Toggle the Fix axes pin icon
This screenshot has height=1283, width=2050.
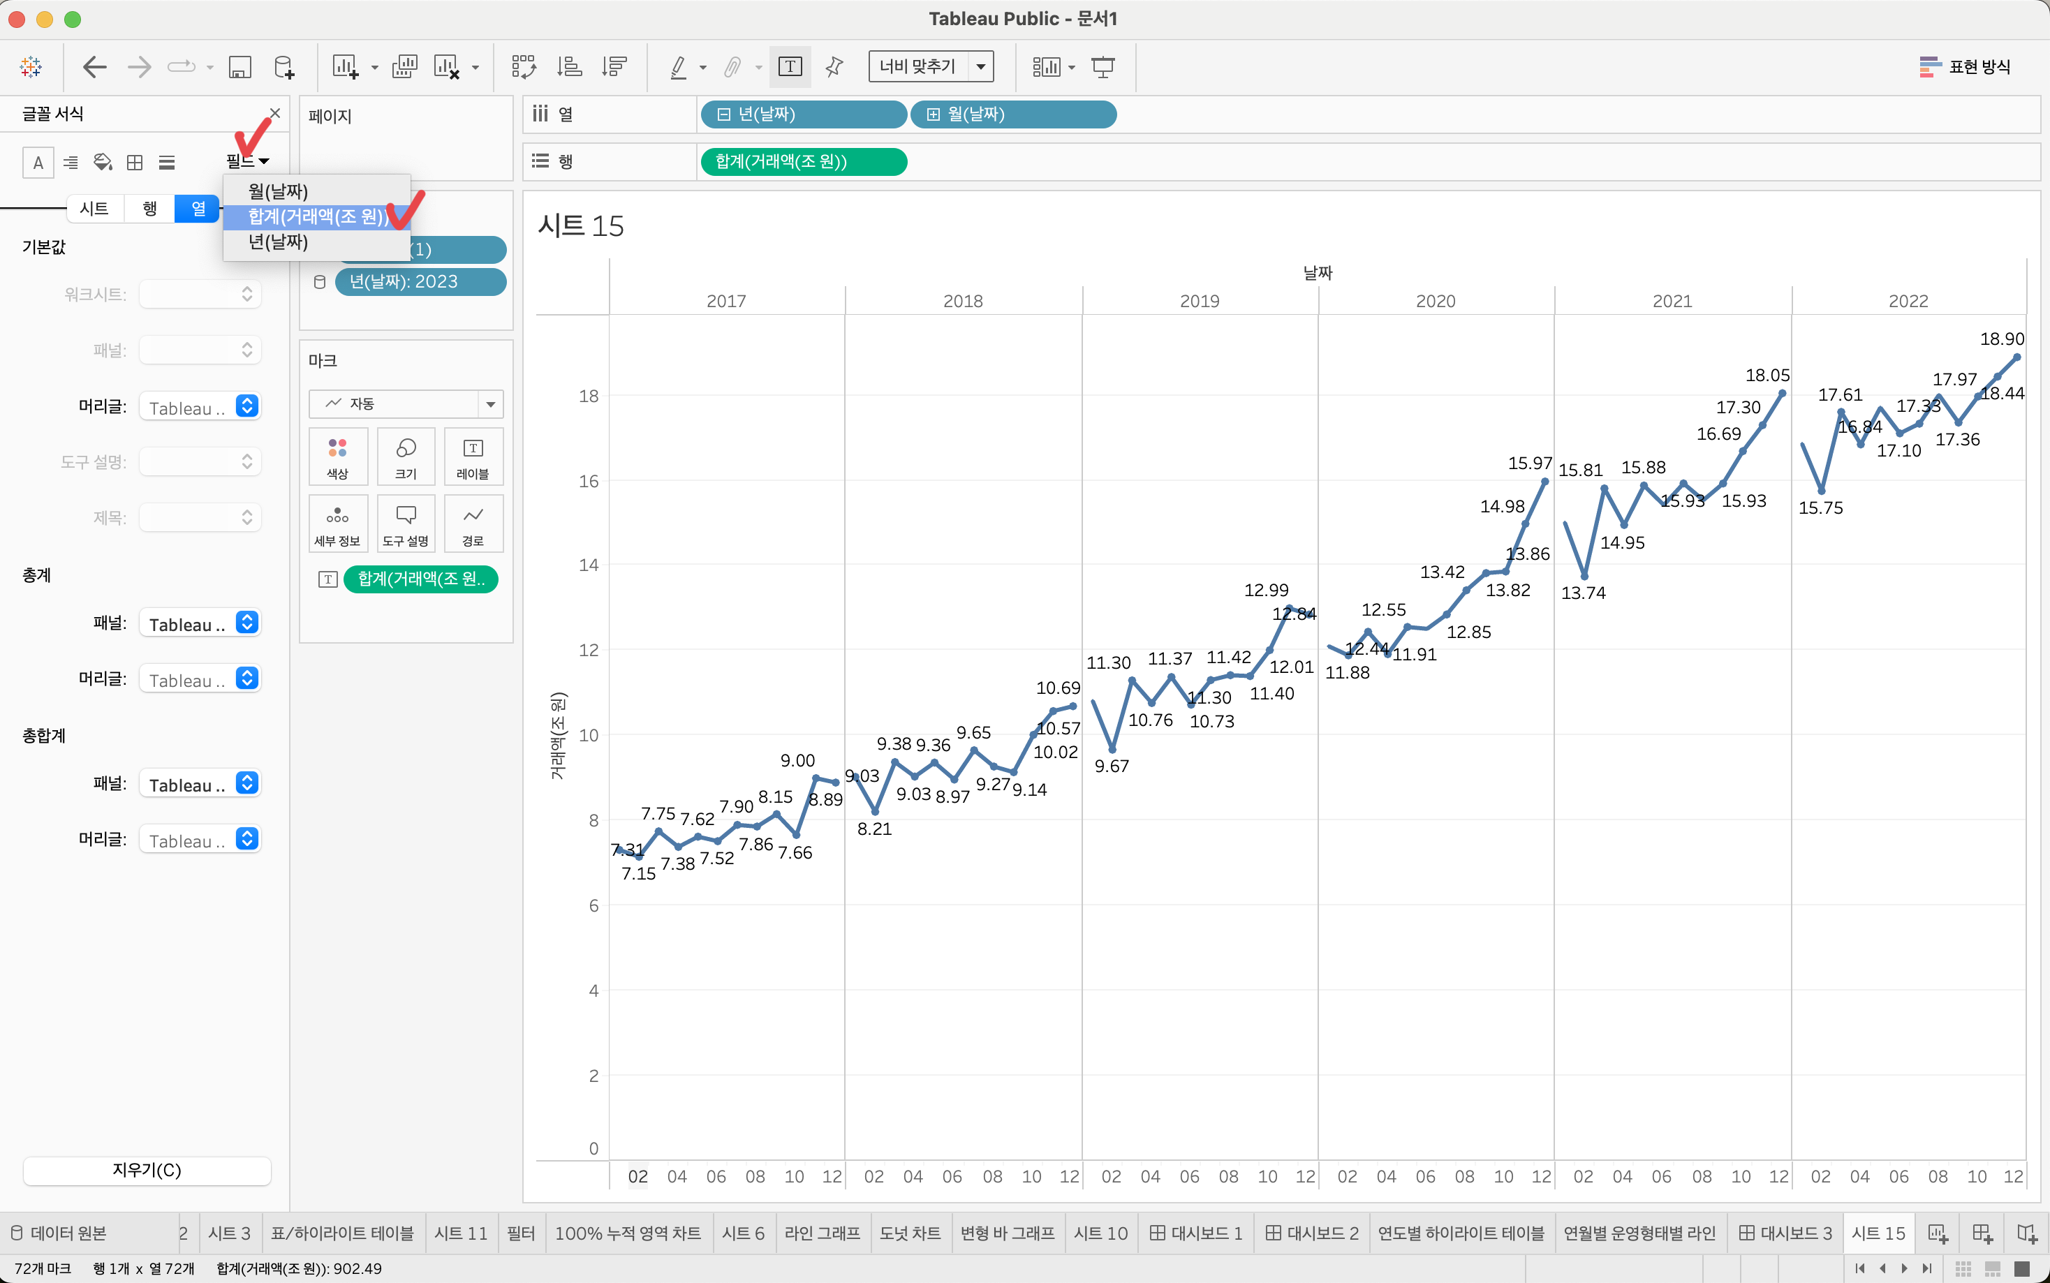(834, 66)
